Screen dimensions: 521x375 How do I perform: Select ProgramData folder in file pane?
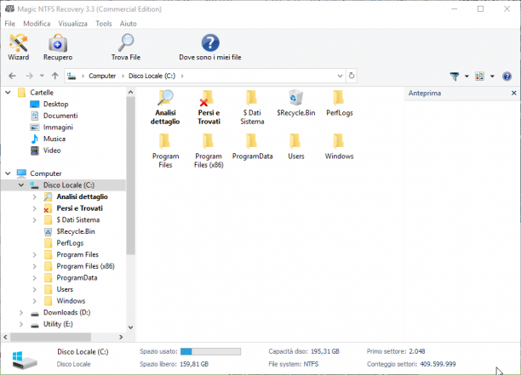252,146
